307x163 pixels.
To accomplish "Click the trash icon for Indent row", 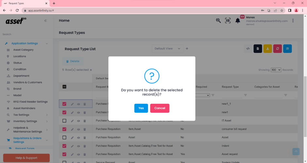I will click(x=85, y=146).
